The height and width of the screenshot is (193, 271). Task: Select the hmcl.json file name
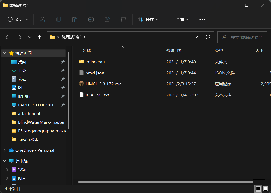coord(95,73)
